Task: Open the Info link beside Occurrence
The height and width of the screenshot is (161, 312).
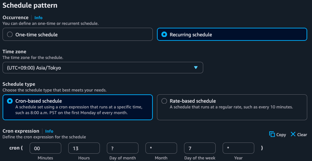Action: [38, 18]
